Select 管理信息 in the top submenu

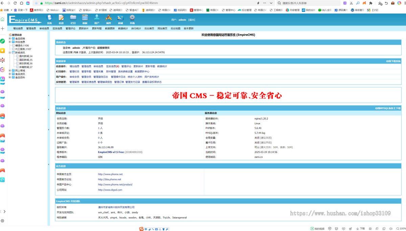[x=31, y=28]
